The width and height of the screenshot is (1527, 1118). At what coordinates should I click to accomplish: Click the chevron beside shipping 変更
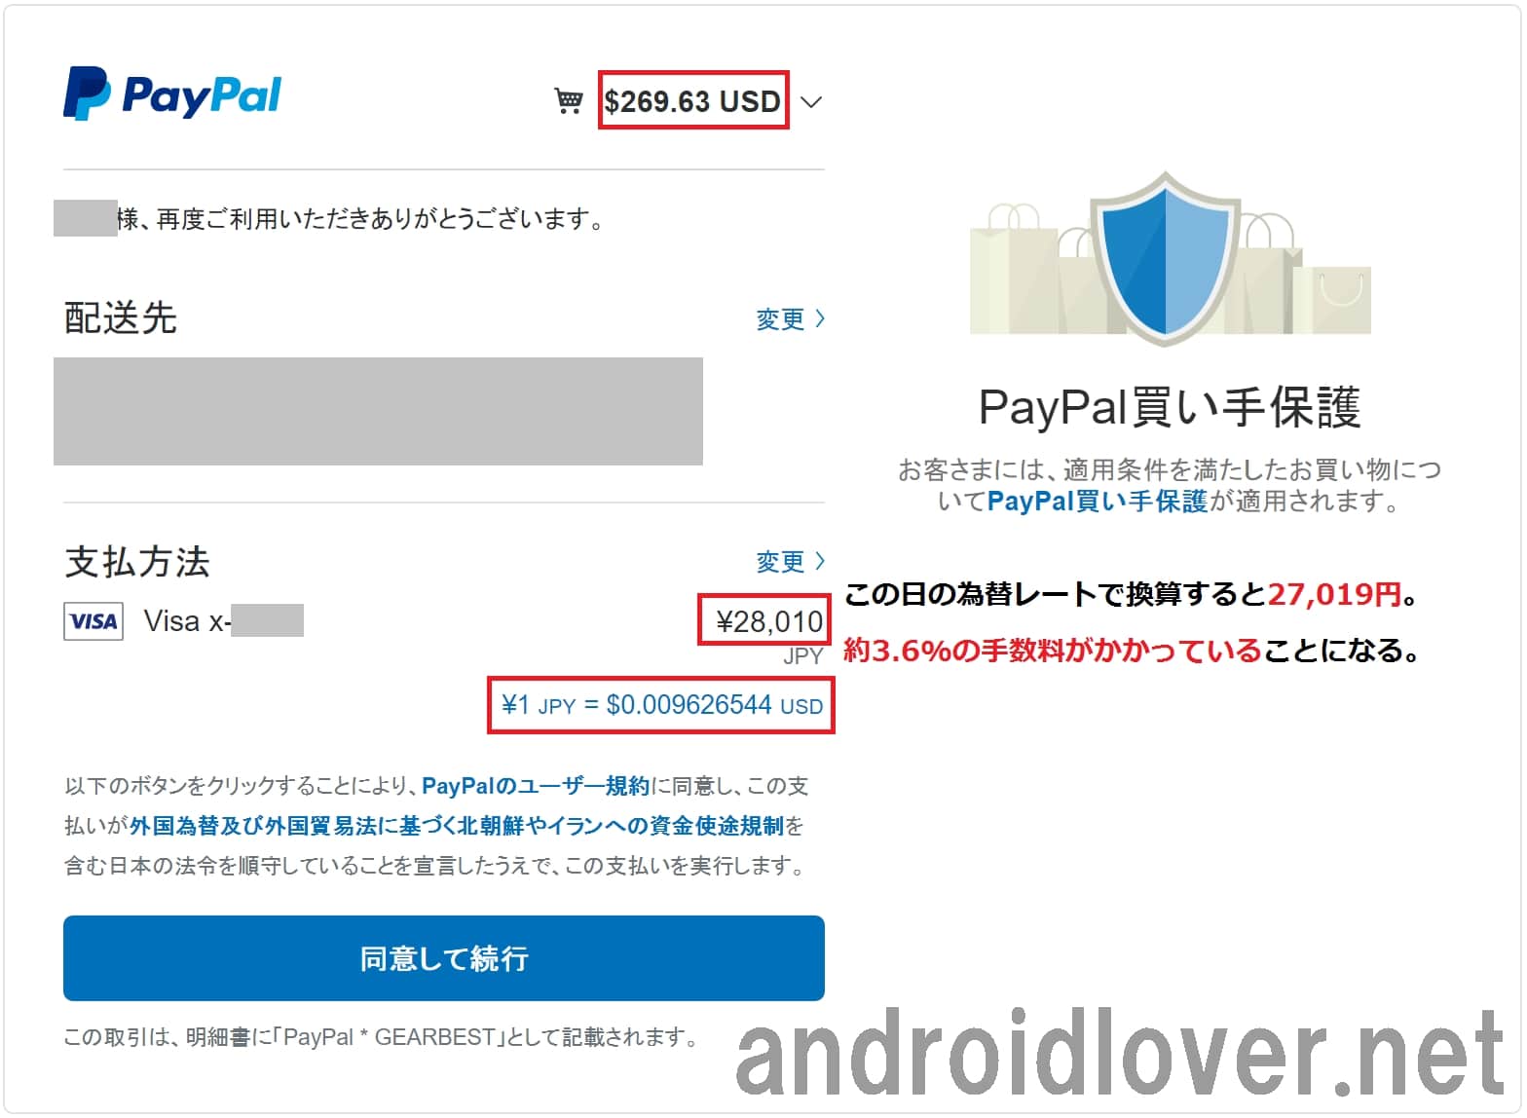click(x=819, y=318)
